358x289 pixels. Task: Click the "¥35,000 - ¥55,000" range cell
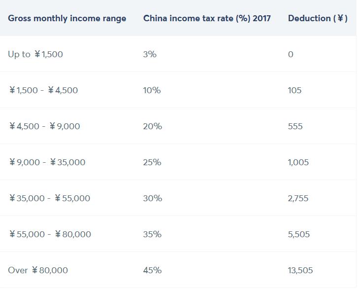click(x=50, y=198)
